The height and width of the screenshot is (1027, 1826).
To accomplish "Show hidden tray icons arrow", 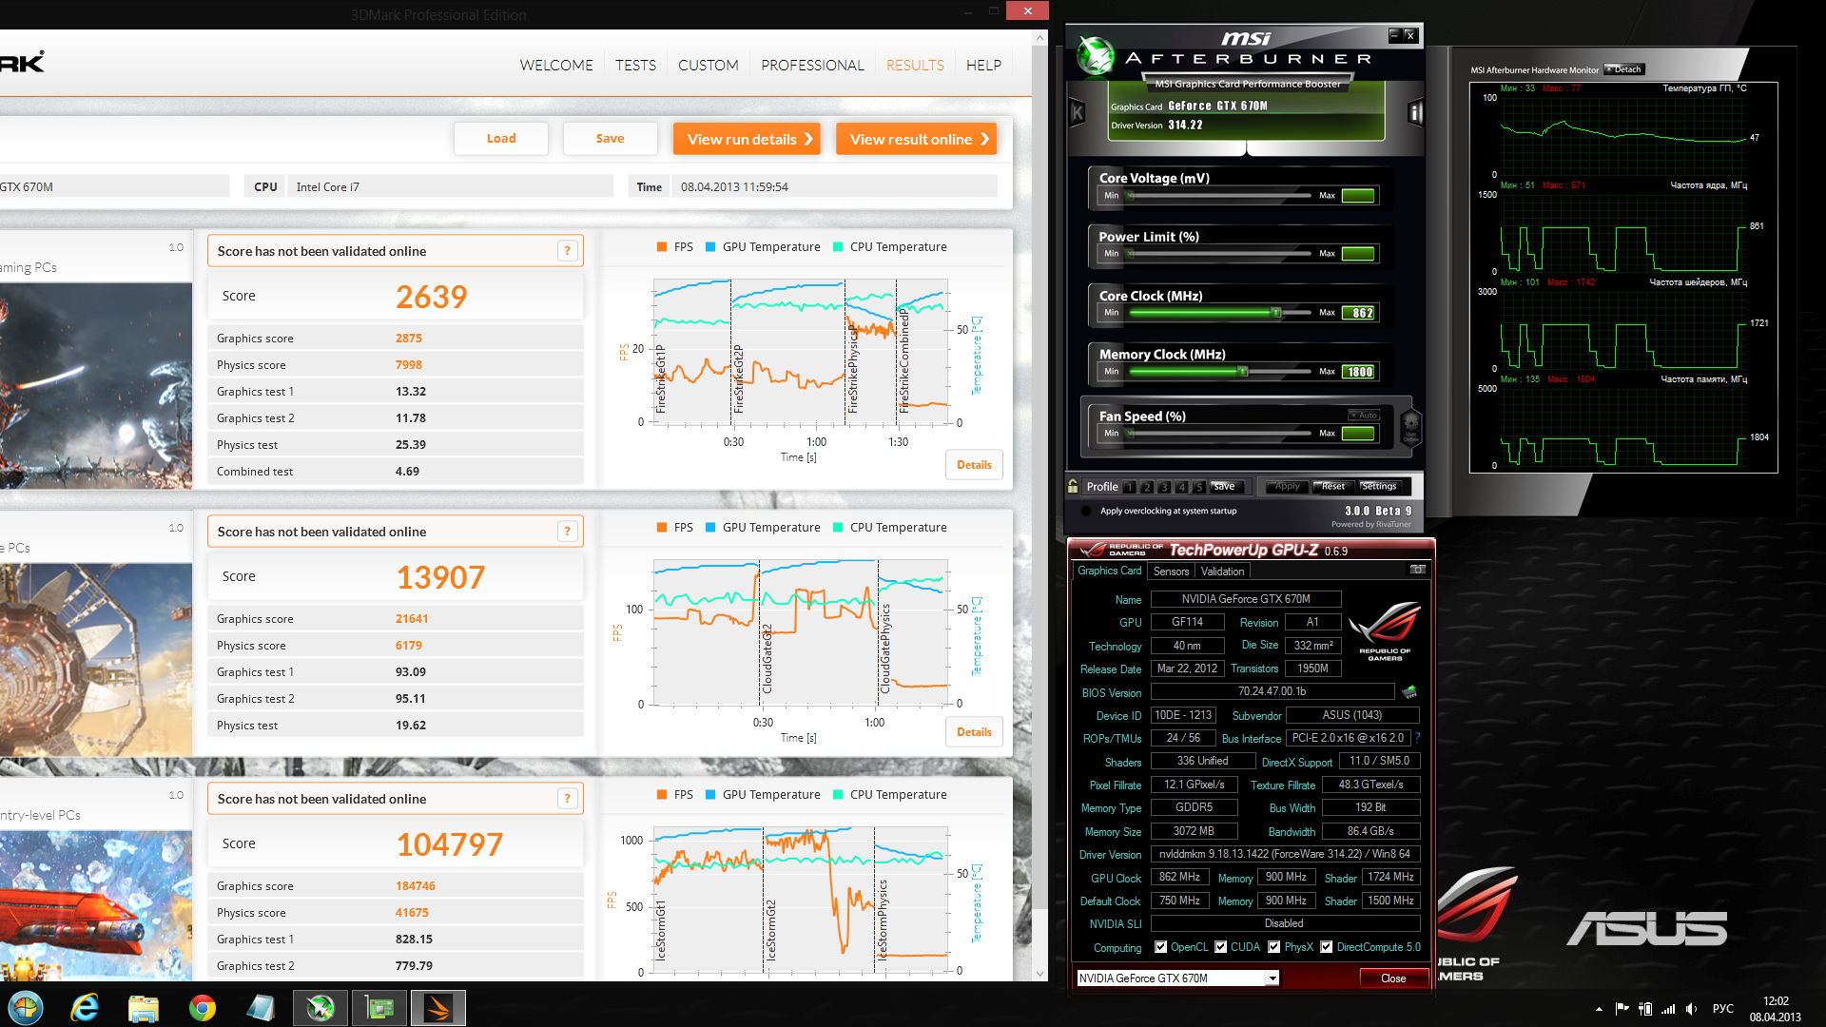I will 1599,1009.
